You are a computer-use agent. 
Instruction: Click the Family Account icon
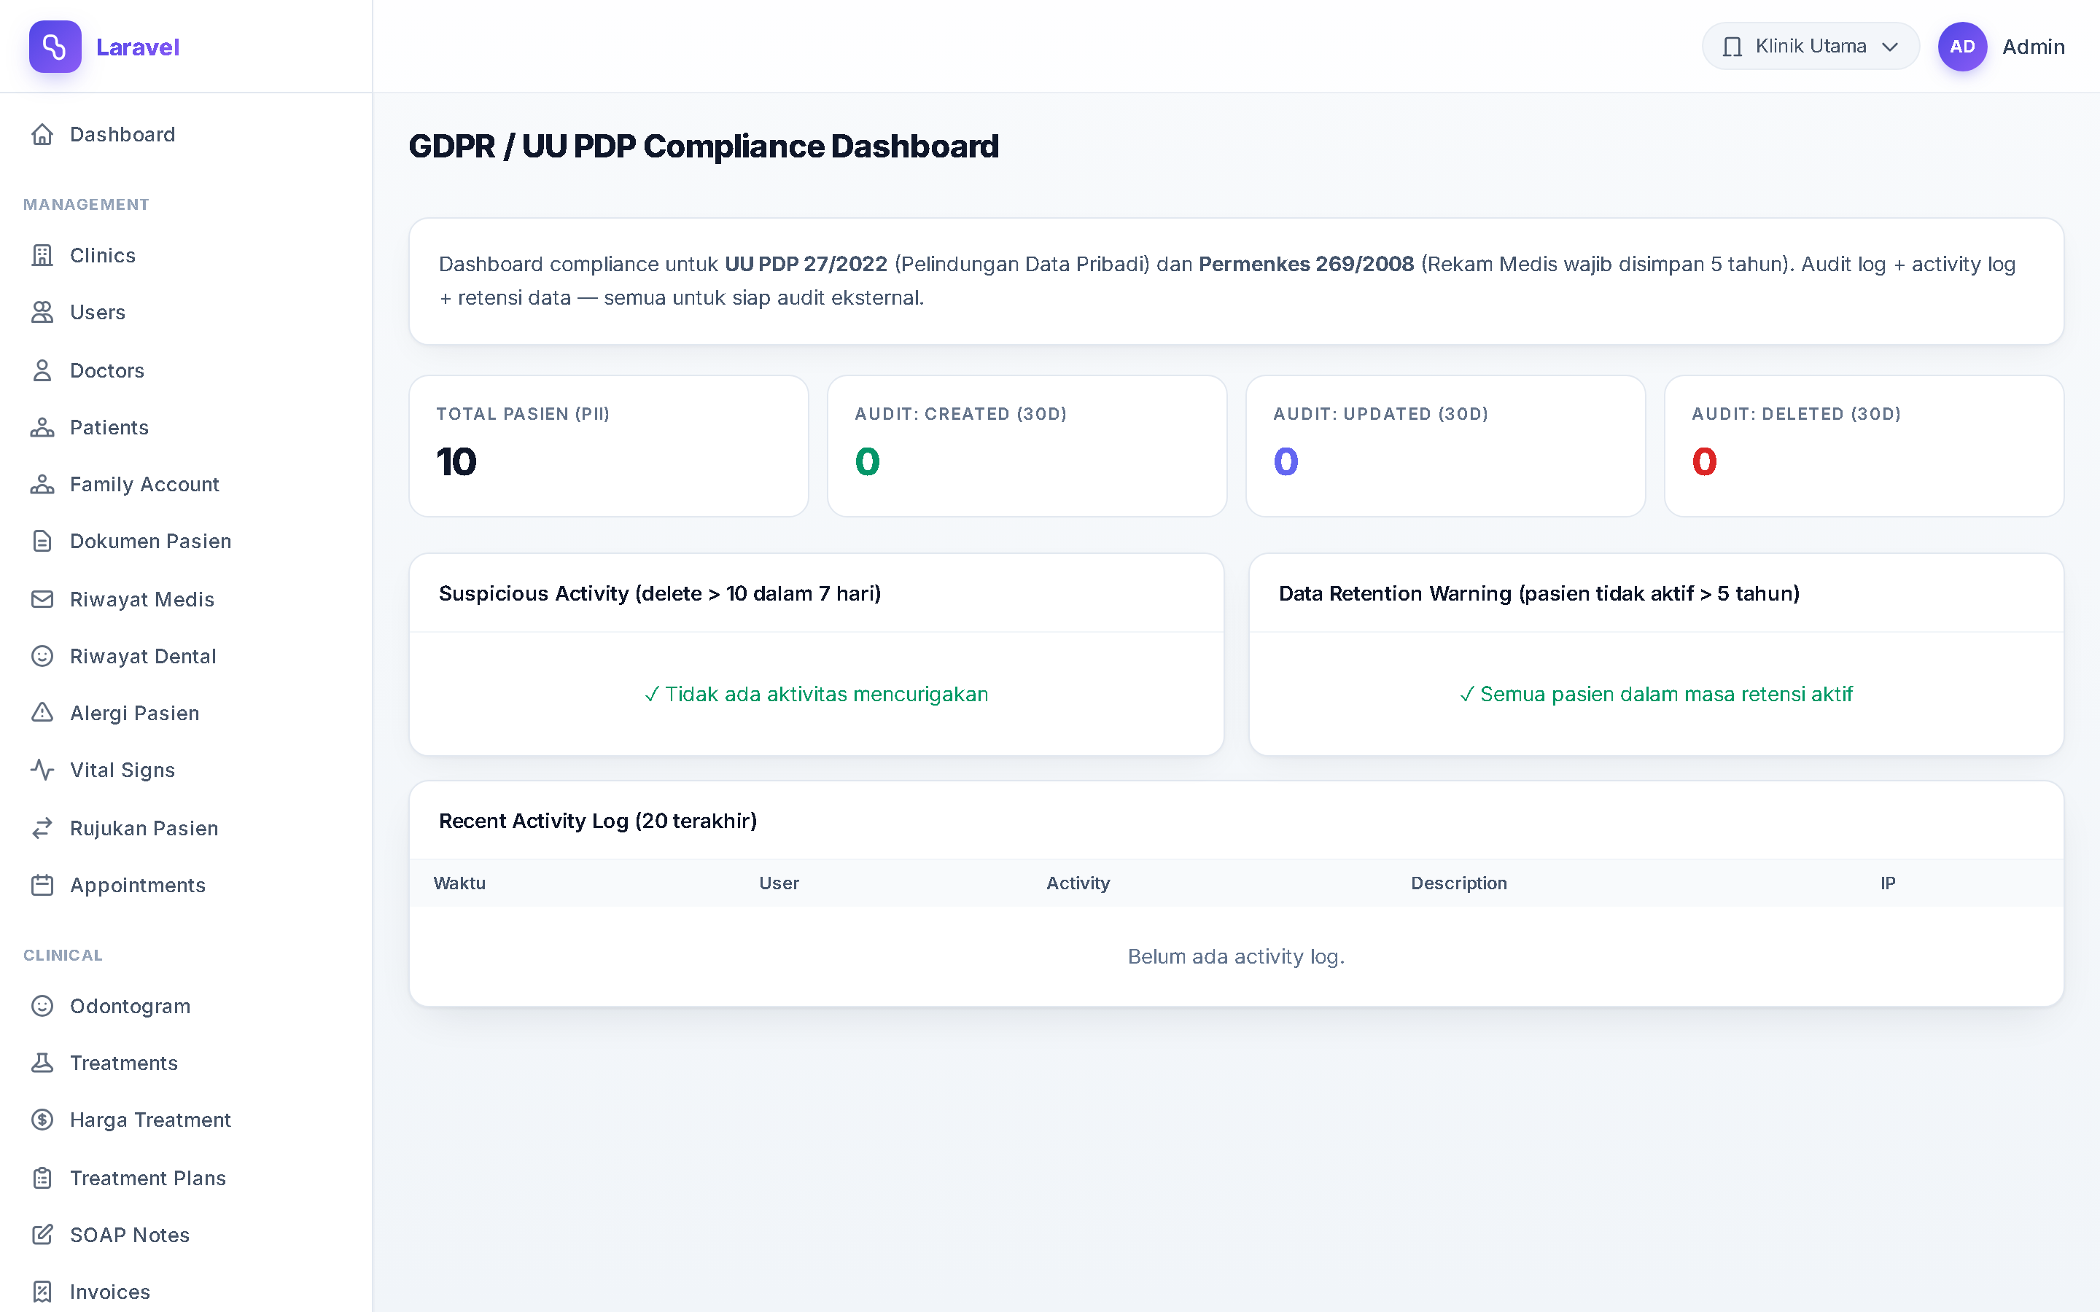42,484
